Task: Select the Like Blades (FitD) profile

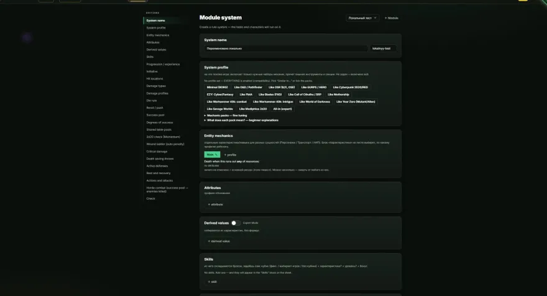Action: [270, 95]
